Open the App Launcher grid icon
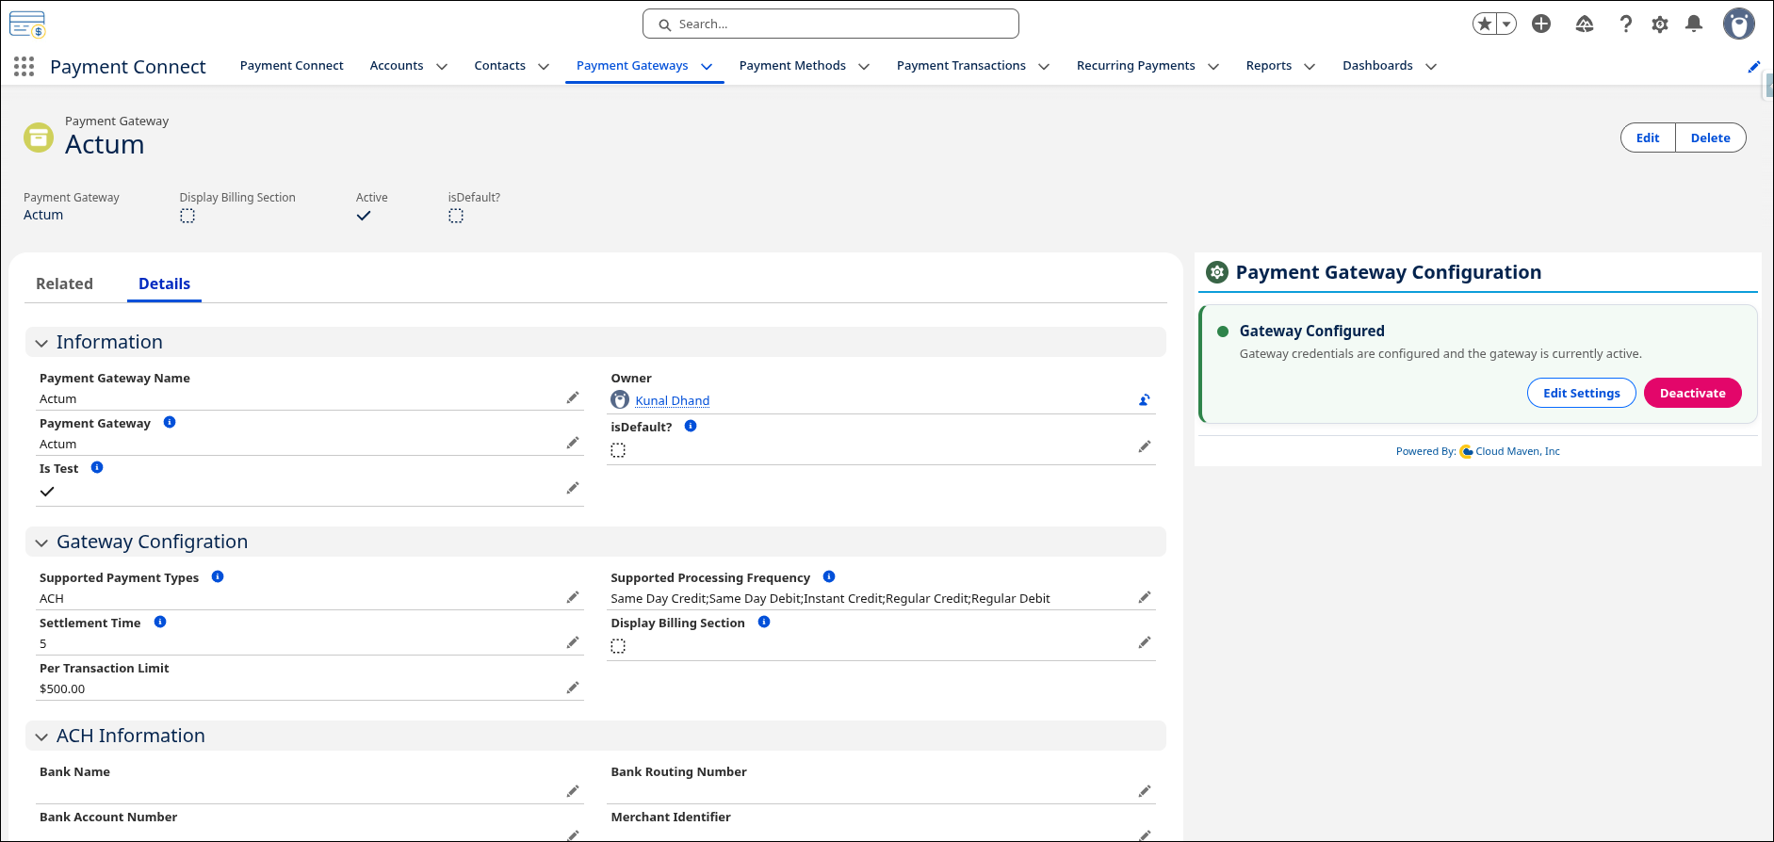 click(24, 66)
